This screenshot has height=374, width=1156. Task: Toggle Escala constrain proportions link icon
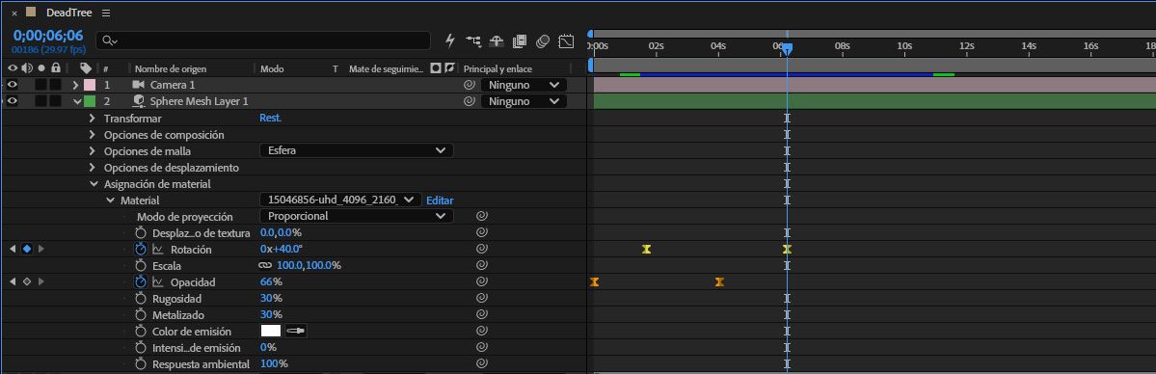(x=265, y=266)
